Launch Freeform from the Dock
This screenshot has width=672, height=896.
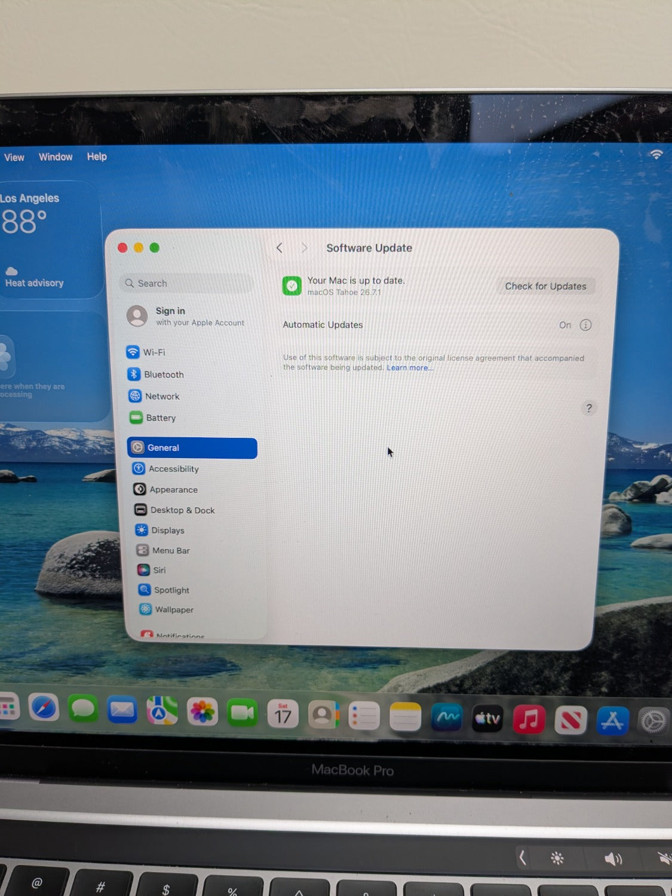[446, 718]
